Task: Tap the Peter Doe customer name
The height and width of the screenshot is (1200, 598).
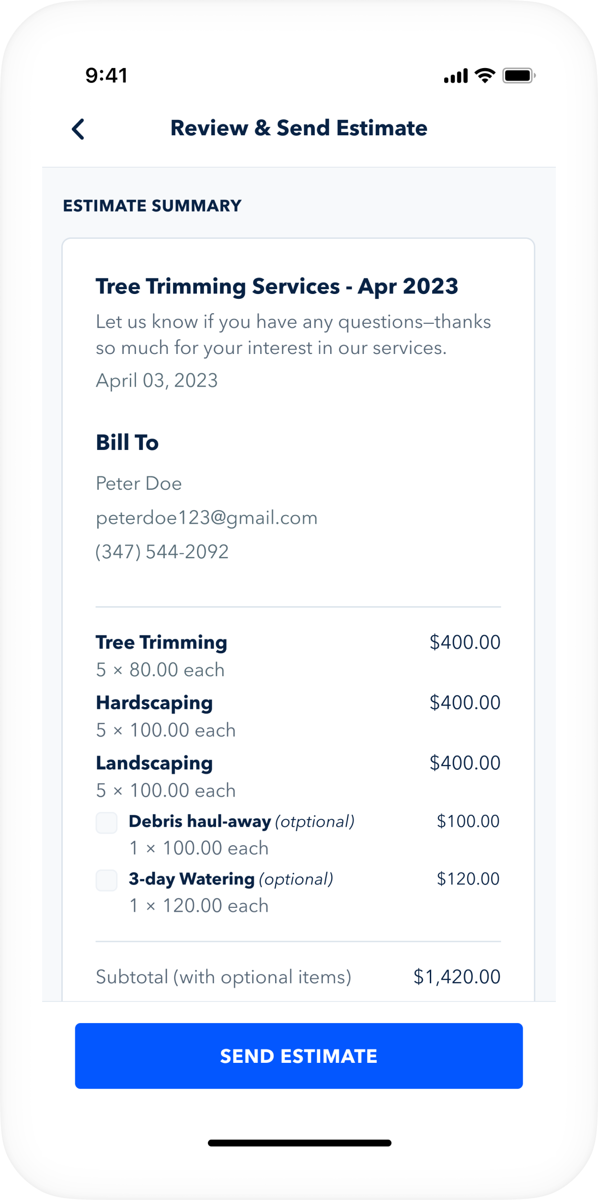Action: pyautogui.click(x=139, y=483)
